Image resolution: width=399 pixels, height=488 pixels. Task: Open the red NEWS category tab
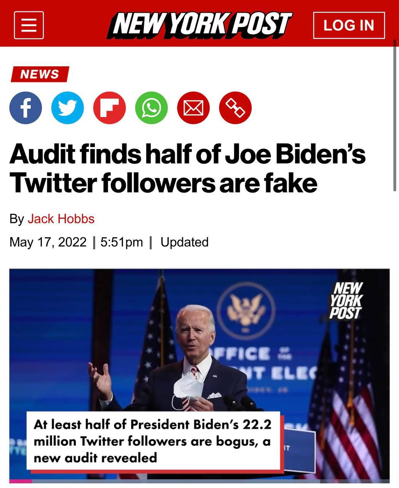40,74
